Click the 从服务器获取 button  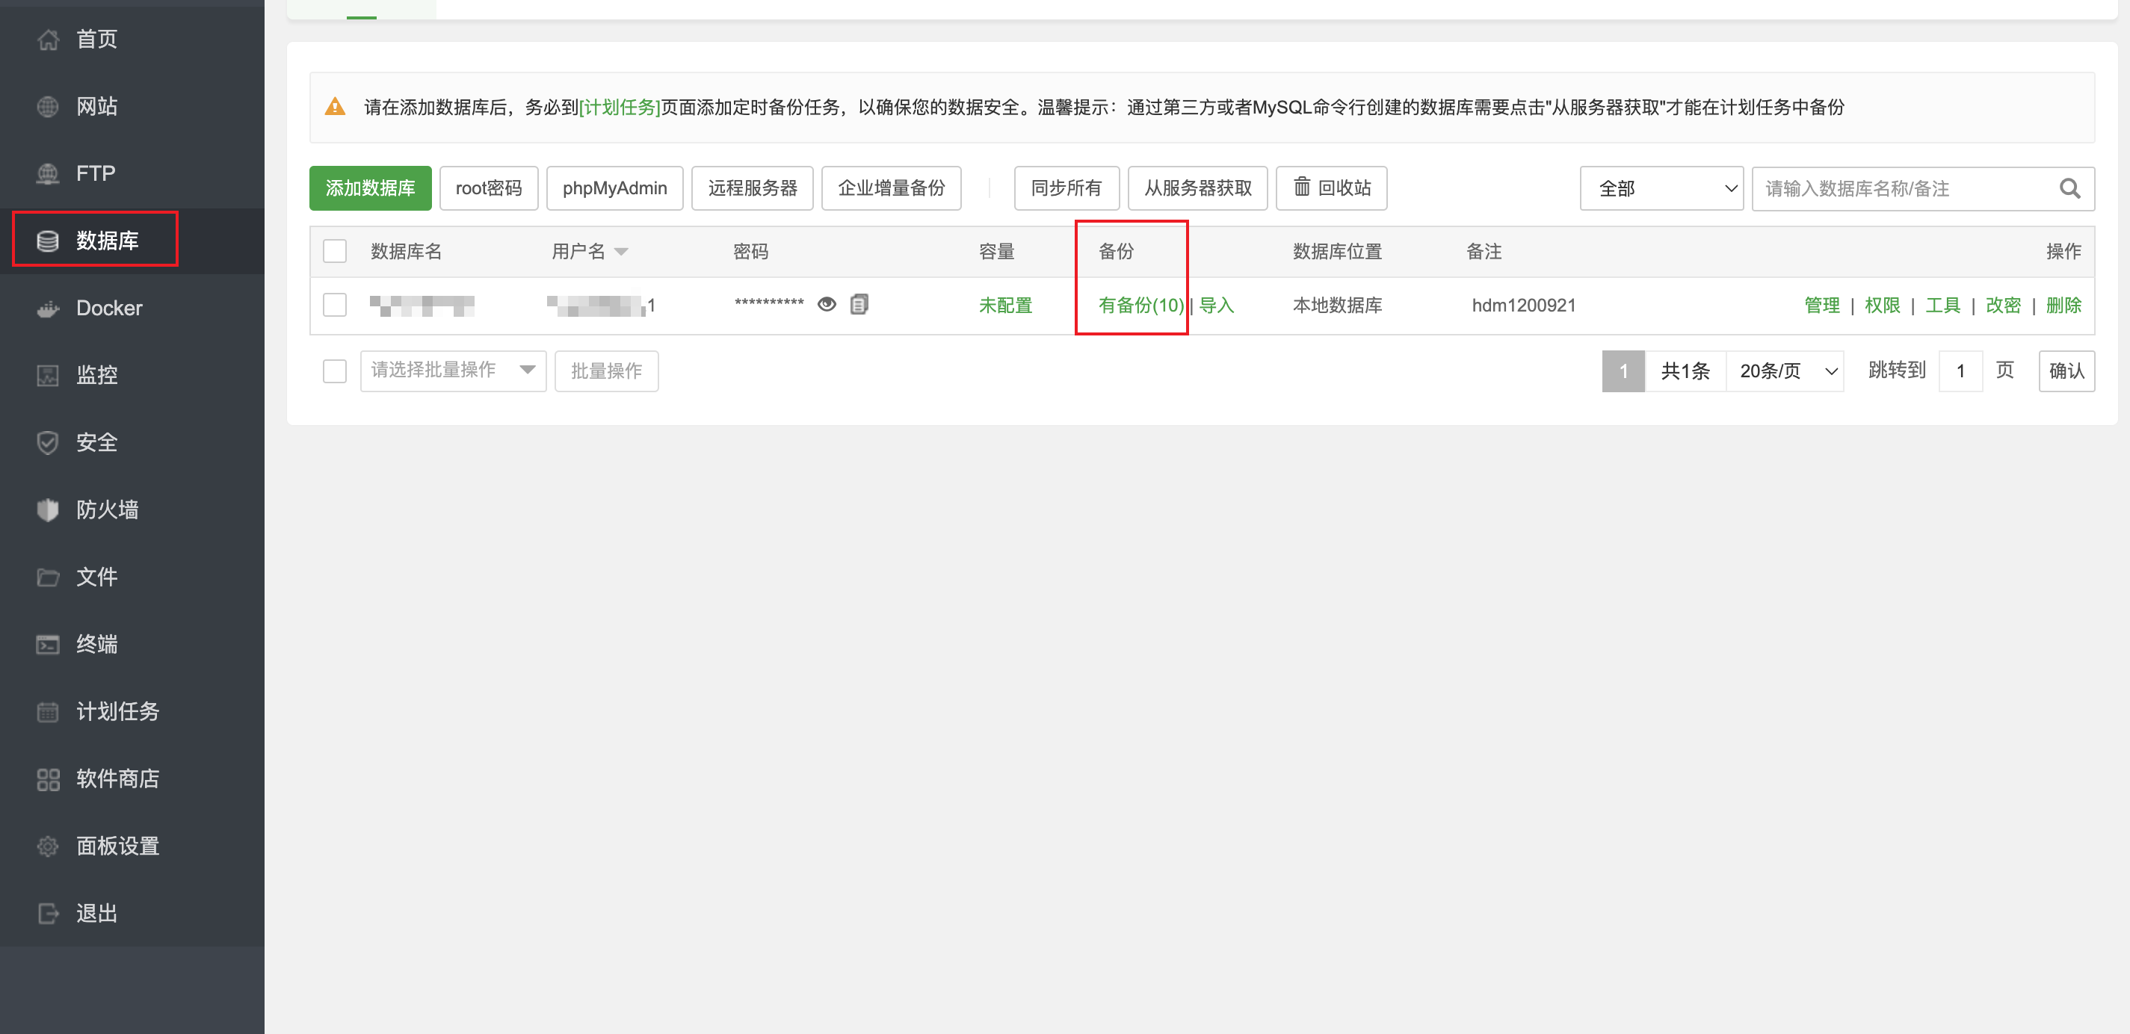pos(1198,188)
